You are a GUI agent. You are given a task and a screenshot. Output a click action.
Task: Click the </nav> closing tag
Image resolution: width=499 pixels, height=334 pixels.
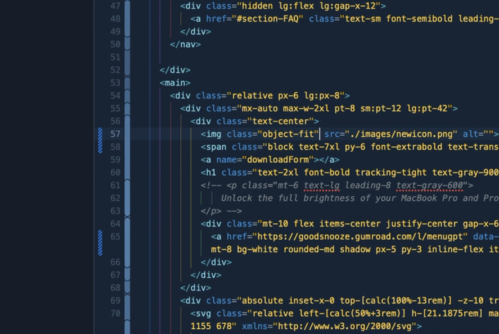click(x=185, y=44)
